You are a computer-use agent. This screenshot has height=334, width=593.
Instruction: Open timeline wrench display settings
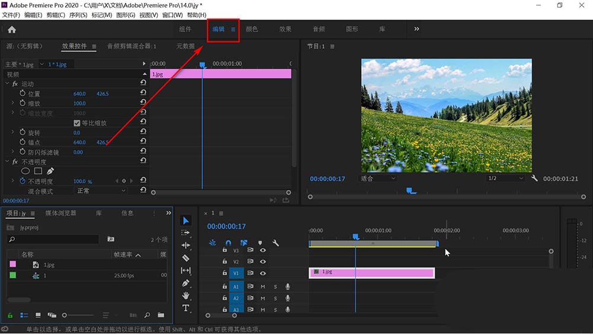(x=275, y=243)
